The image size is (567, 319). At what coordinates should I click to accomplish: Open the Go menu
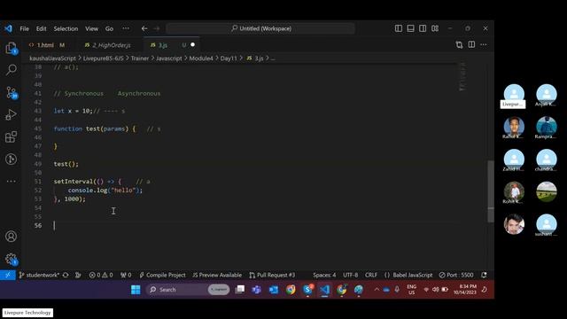[109, 28]
